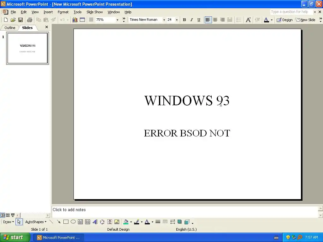This screenshot has width=323, height=242.
Task: Switch to the Outline tab
Action: point(10,28)
